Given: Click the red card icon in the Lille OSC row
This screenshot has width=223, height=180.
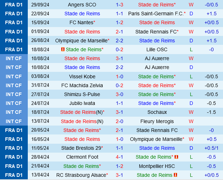Looking at the screenshot, I should pos(63,49).
